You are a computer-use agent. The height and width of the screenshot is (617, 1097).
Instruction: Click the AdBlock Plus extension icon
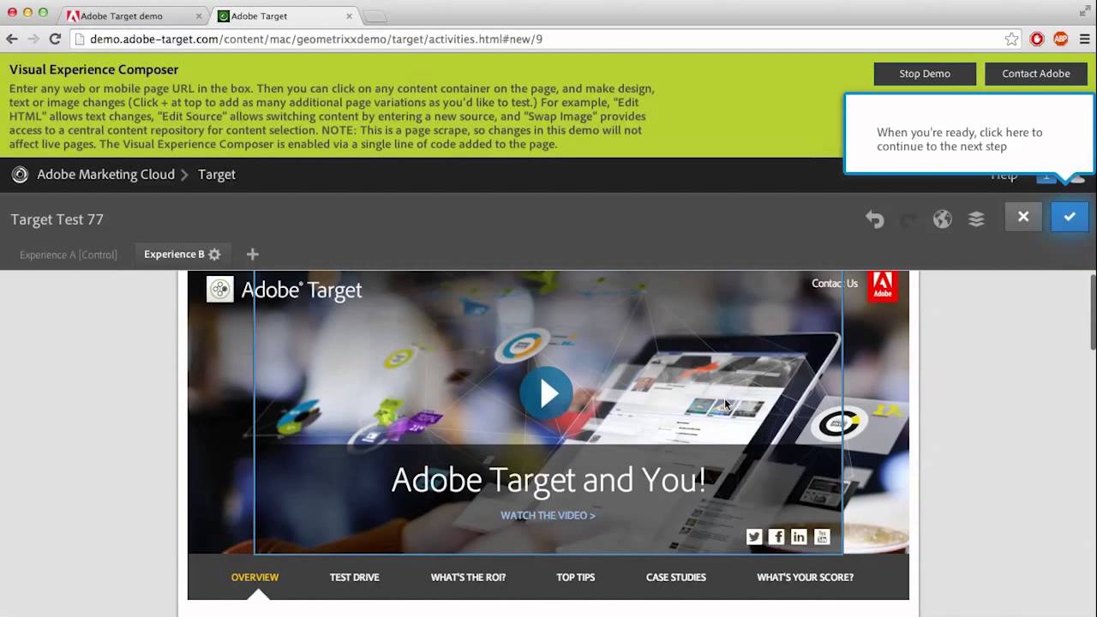[1061, 39]
